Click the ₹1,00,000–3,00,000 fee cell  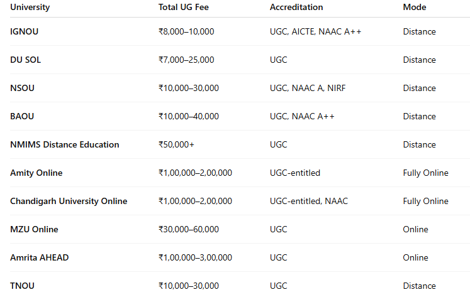(195, 257)
